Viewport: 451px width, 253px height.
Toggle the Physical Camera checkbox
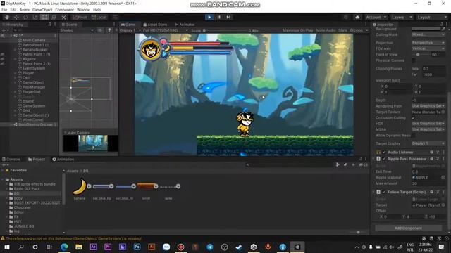point(414,60)
